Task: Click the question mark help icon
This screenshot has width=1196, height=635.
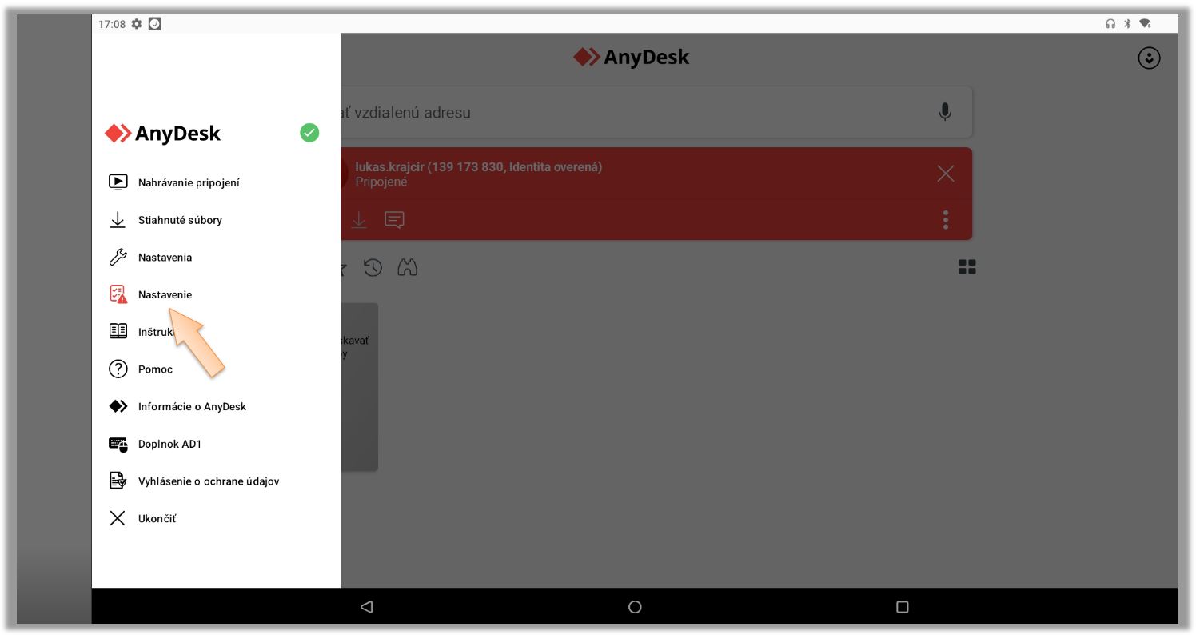Action: click(x=118, y=369)
